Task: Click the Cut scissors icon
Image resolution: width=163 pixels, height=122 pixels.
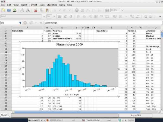Action: (x=36, y=10)
